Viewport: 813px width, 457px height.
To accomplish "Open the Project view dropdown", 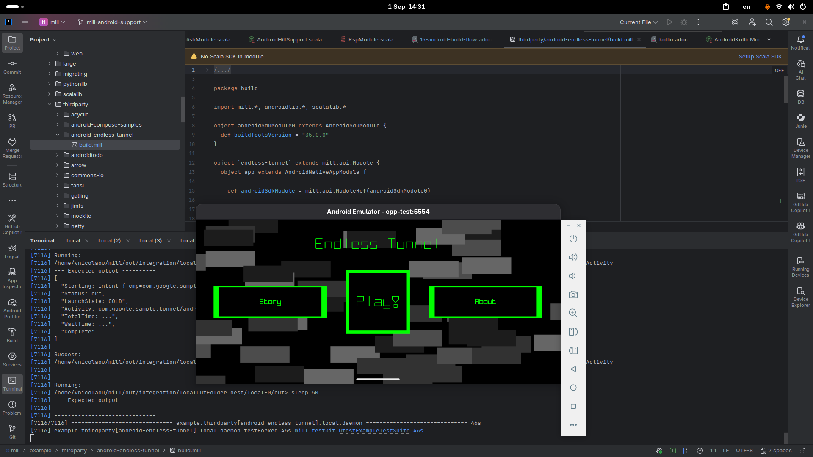I will [x=43, y=39].
